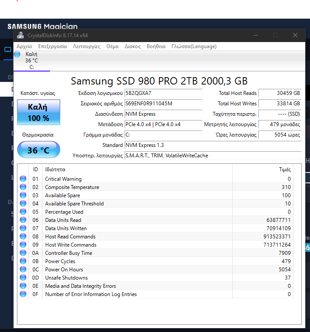Open the Επεξεργασία menu
The width and height of the screenshot is (310, 332).
(53, 46)
